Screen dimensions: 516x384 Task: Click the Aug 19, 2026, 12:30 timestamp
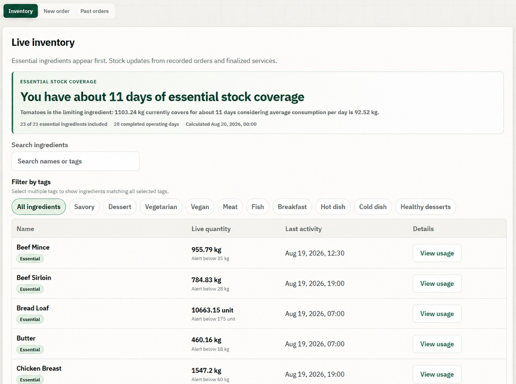pyautogui.click(x=315, y=253)
